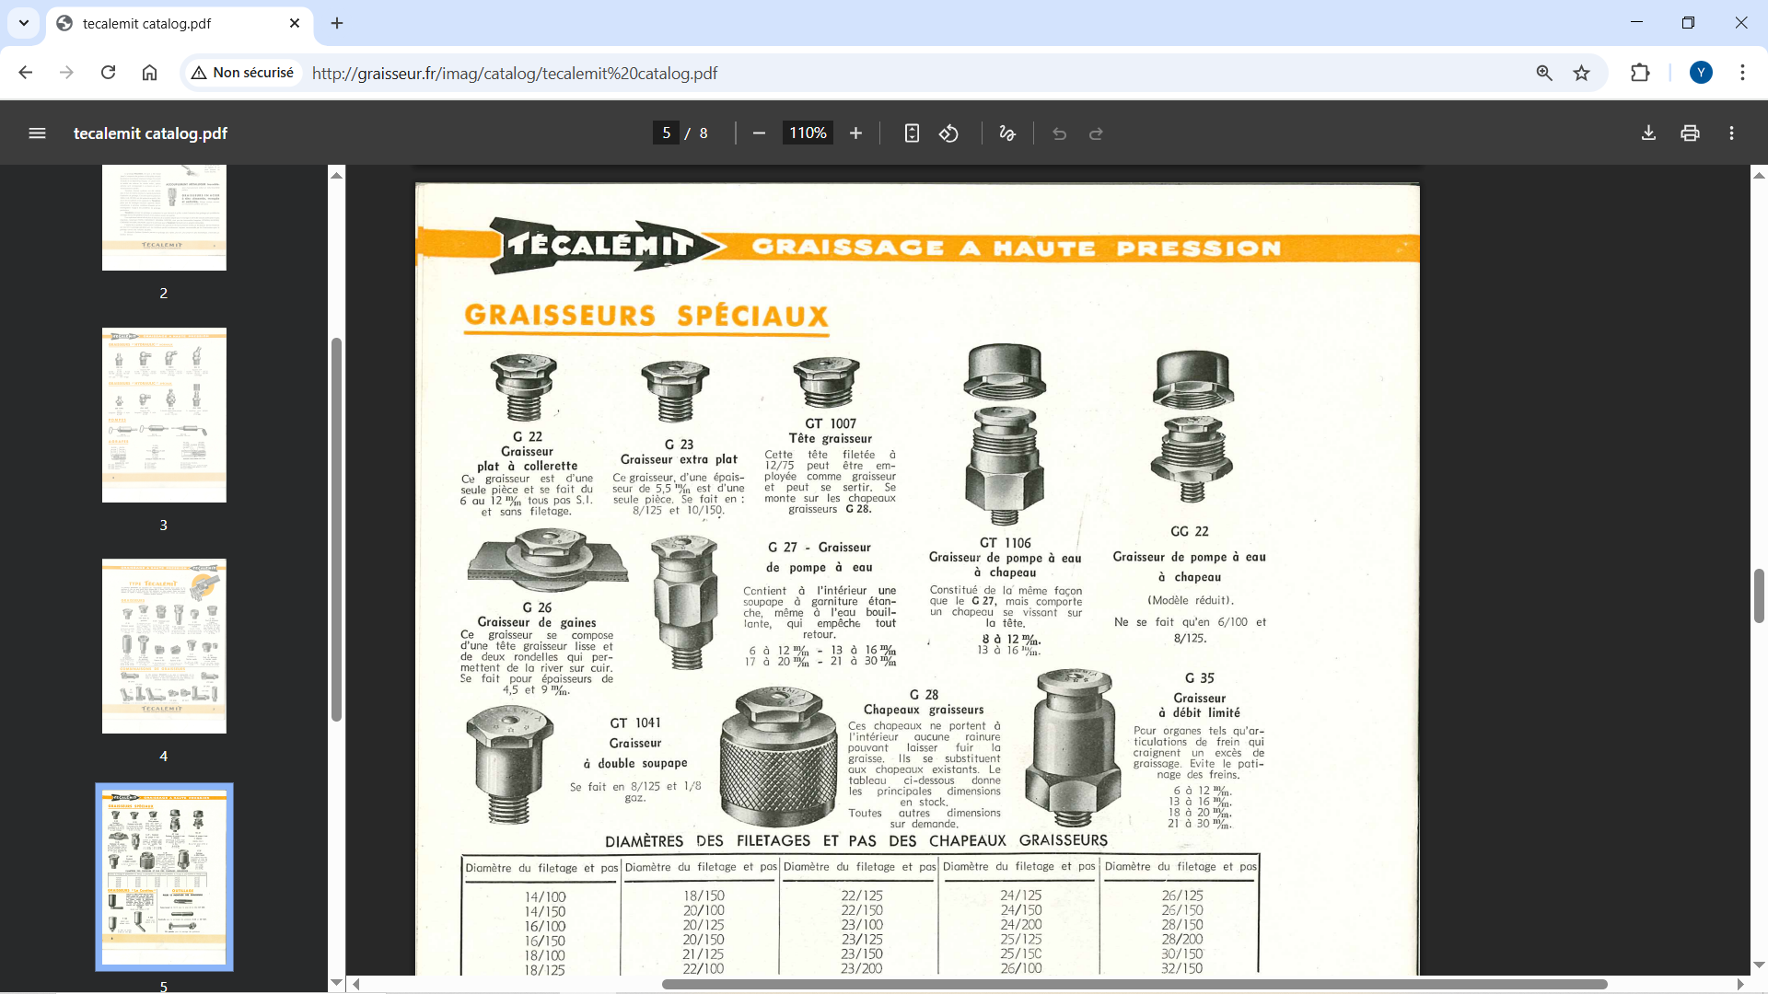Toggle the PDF sidebar menu icon

(37, 133)
